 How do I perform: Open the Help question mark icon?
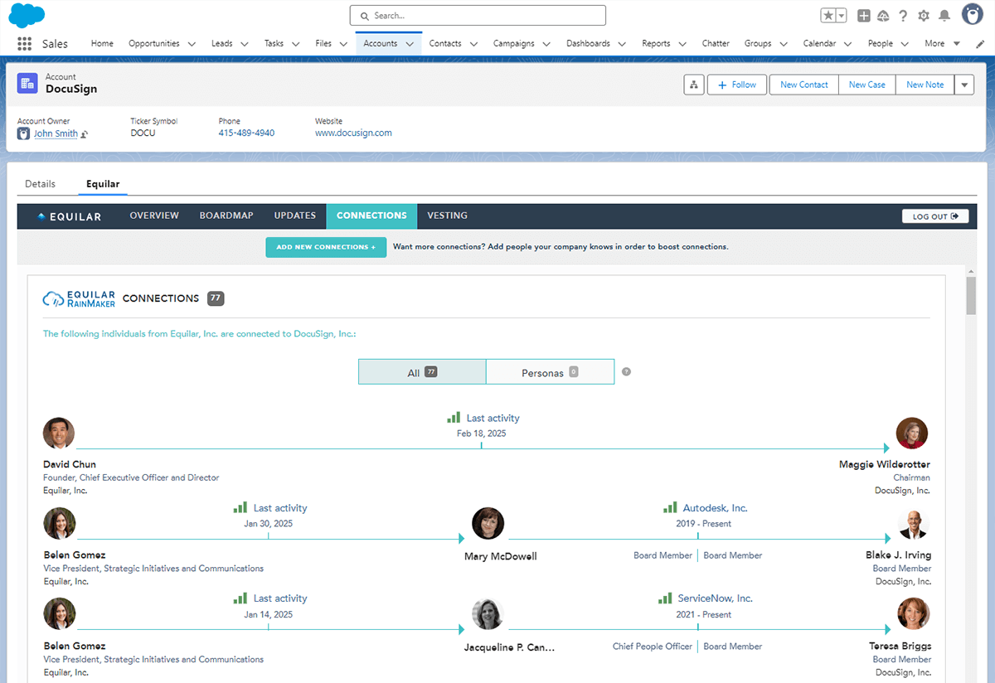point(903,16)
